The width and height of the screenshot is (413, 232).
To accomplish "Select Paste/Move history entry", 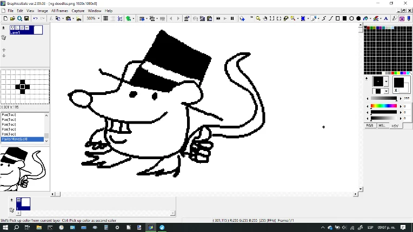I will pos(22,139).
